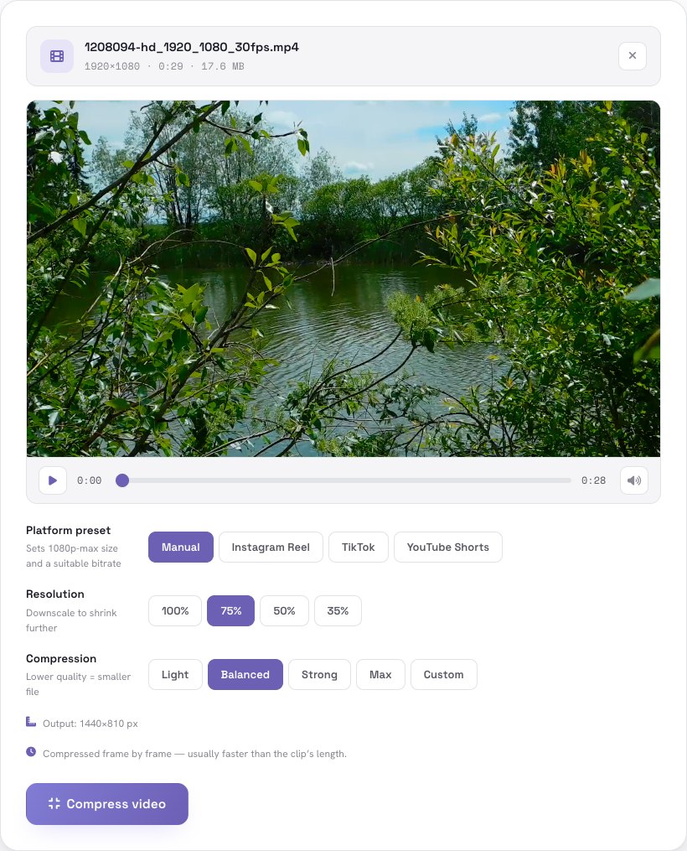Click the Platform preset heading
Image resolution: width=687 pixels, height=851 pixels.
[69, 530]
